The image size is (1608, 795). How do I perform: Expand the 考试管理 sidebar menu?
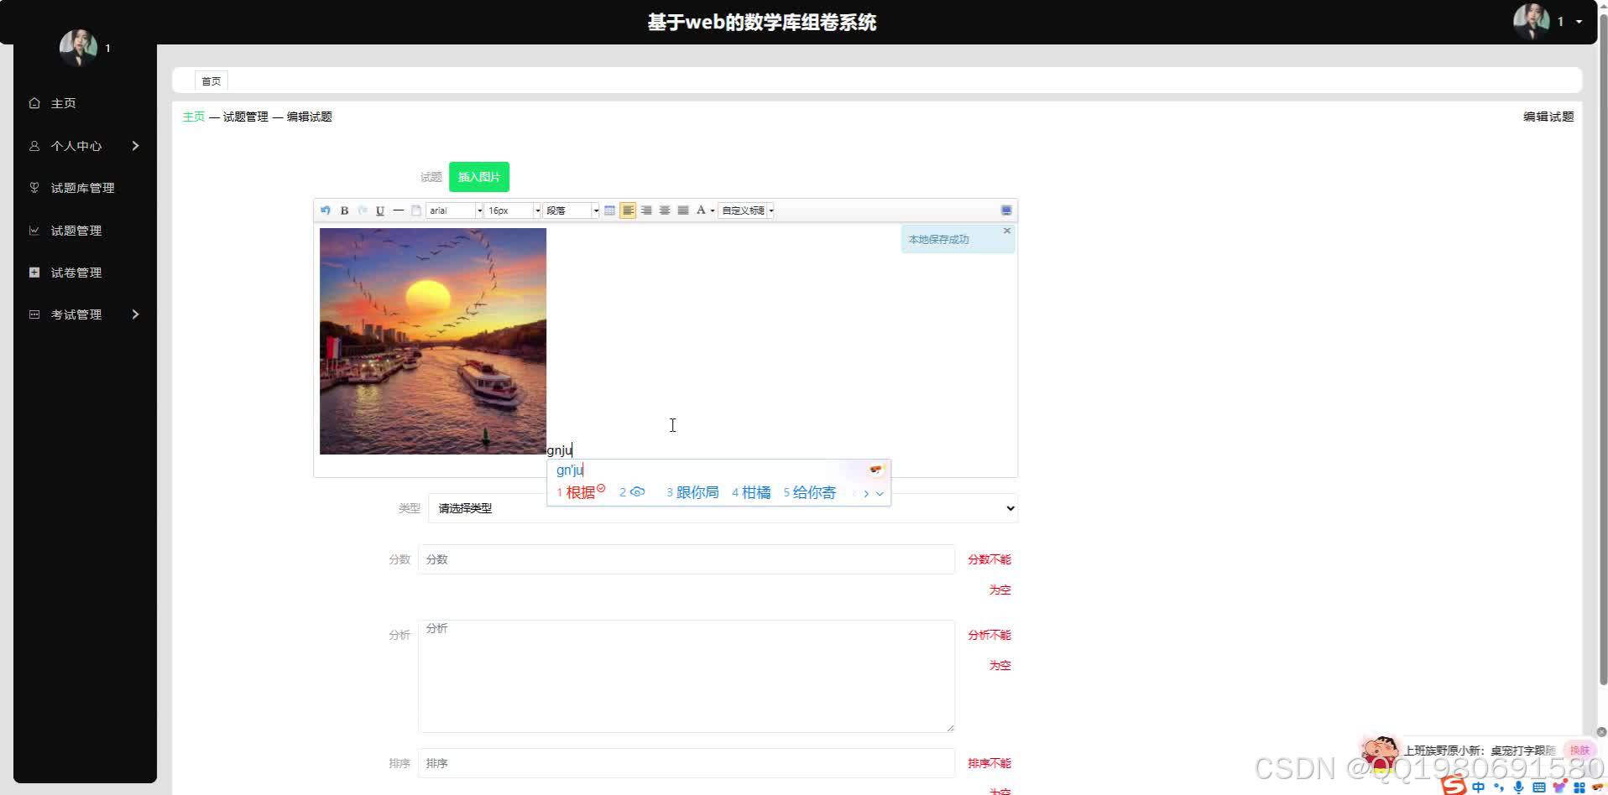coord(76,314)
